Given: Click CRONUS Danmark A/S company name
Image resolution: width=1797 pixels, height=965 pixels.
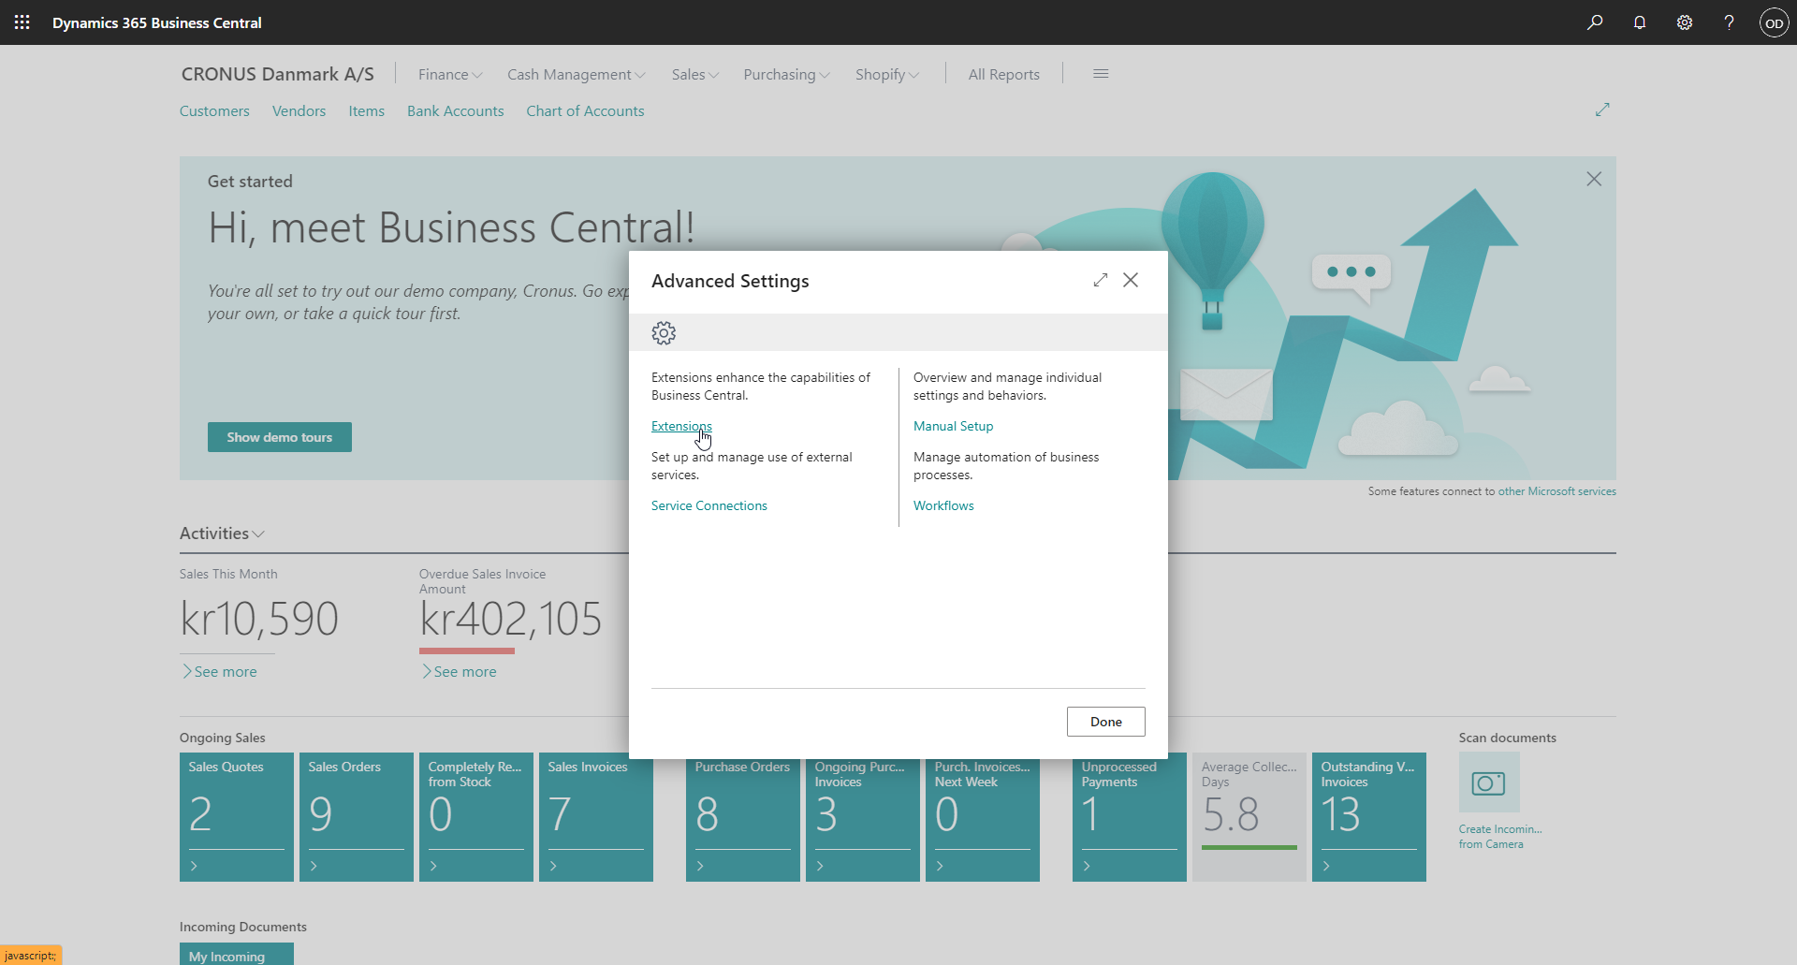Looking at the screenshot, I should point(277,74).
